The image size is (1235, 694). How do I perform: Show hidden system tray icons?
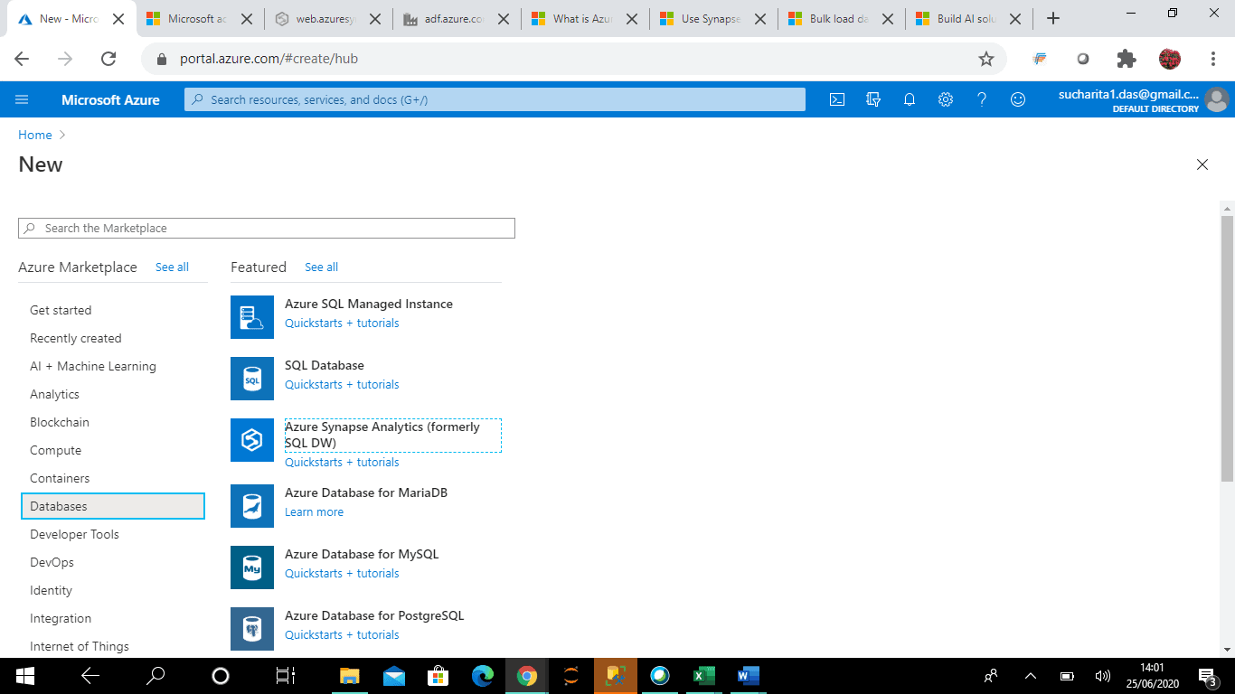1030,675
